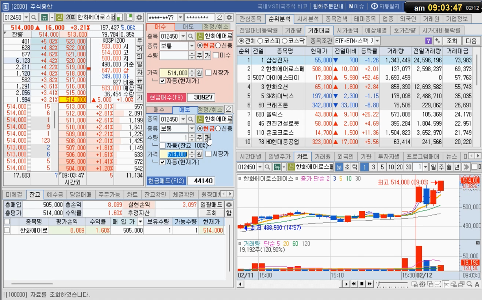Check 시장가 checkbox in sell order form
The height and width of the screenshot is (300, 482).
tap(208, 154)
